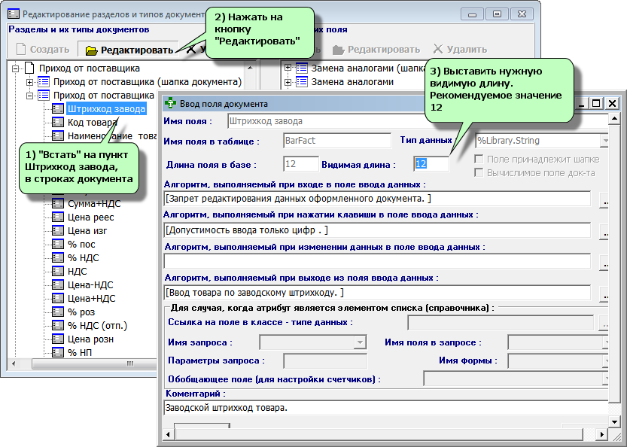The width and height of the screenshot is (627, 447).
Task: Enable the Поле принадлежит шапке checkbox
Action: pos(479,160)
